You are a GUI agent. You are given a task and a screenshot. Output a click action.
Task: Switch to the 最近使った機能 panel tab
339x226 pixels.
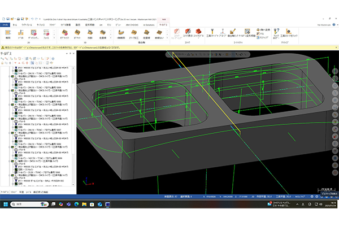[x=41, y=192]
